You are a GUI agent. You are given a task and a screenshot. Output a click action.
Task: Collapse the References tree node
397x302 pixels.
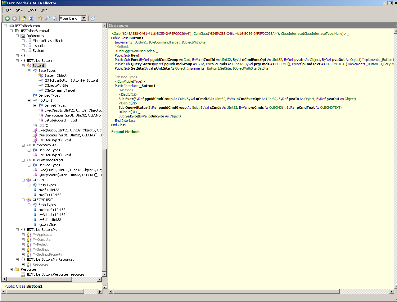coord(17,36)
